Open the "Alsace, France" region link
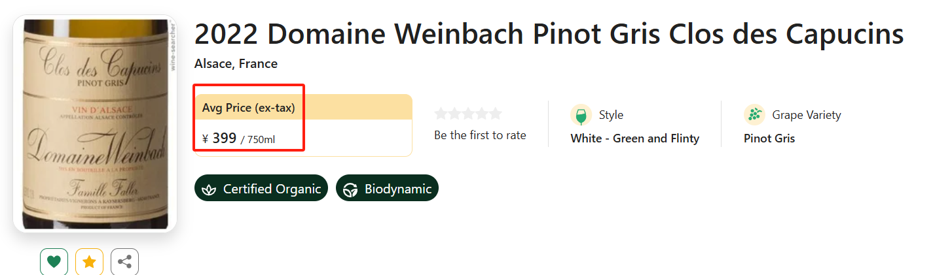 click(x=236, y=64)
